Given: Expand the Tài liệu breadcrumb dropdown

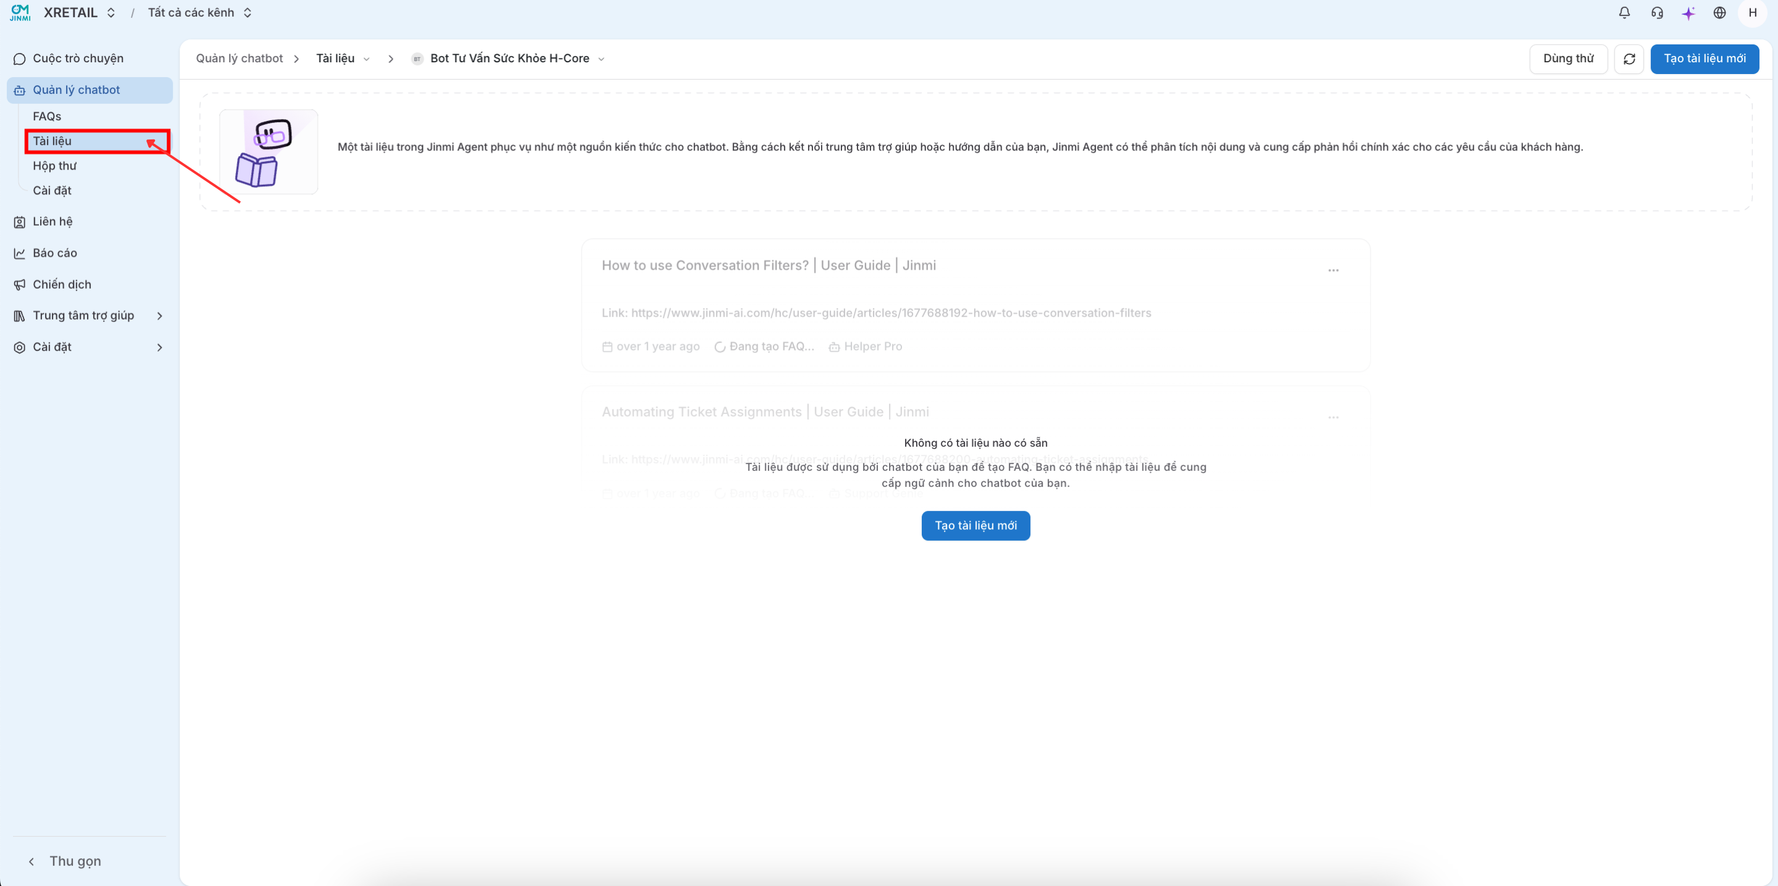Looking at the screenshot, I should [367, 59].
